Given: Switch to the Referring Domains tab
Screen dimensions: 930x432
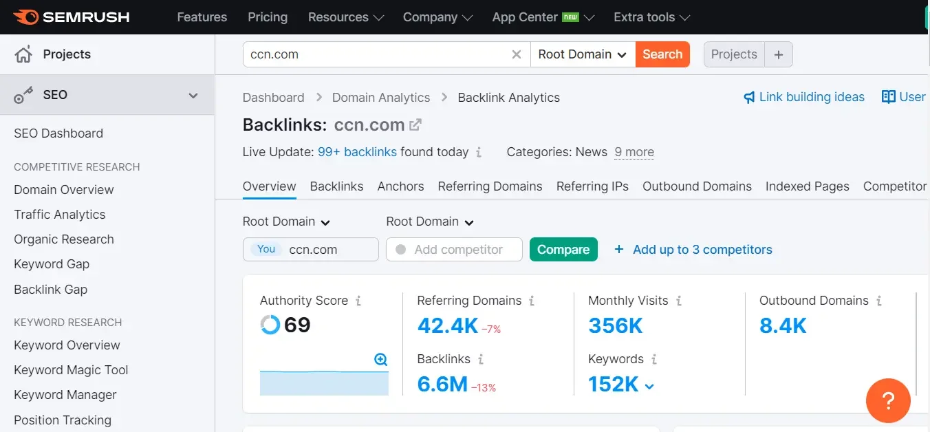Looking at the screenshot, I should 490,186.
